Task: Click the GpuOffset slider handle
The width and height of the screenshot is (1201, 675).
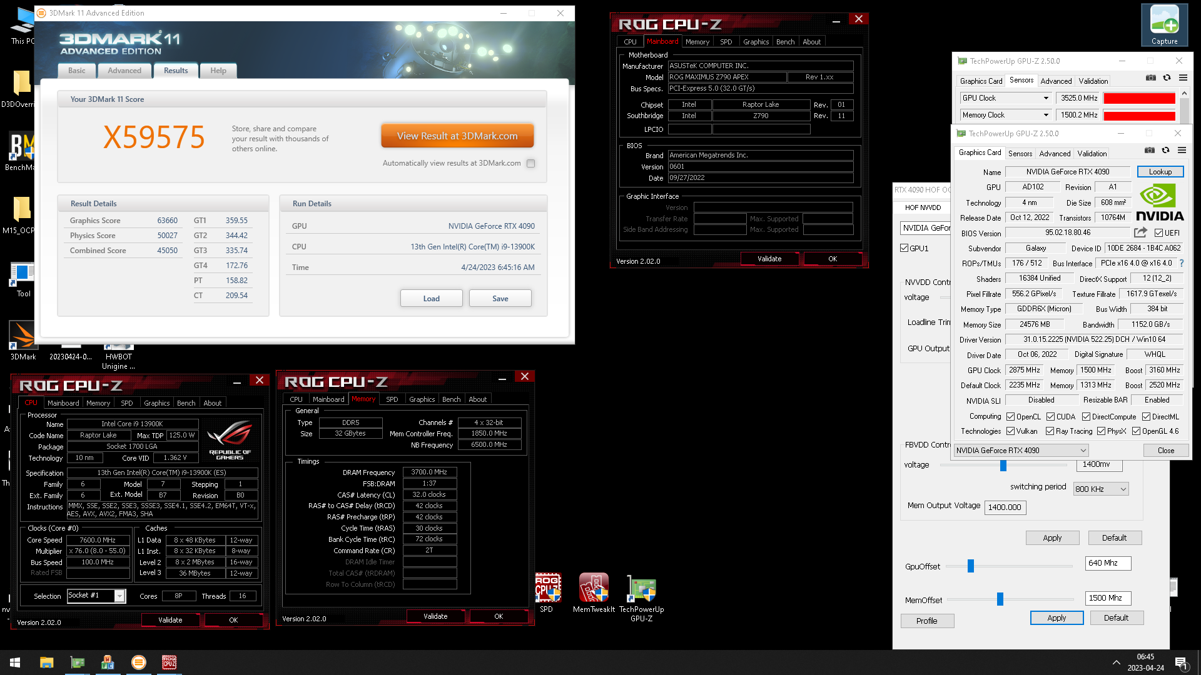Action: [971, 566]
